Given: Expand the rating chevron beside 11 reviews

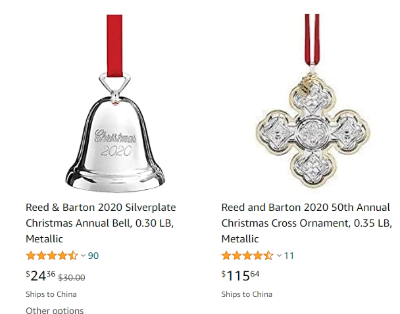Looking at the screenshot, I should 279,256.
